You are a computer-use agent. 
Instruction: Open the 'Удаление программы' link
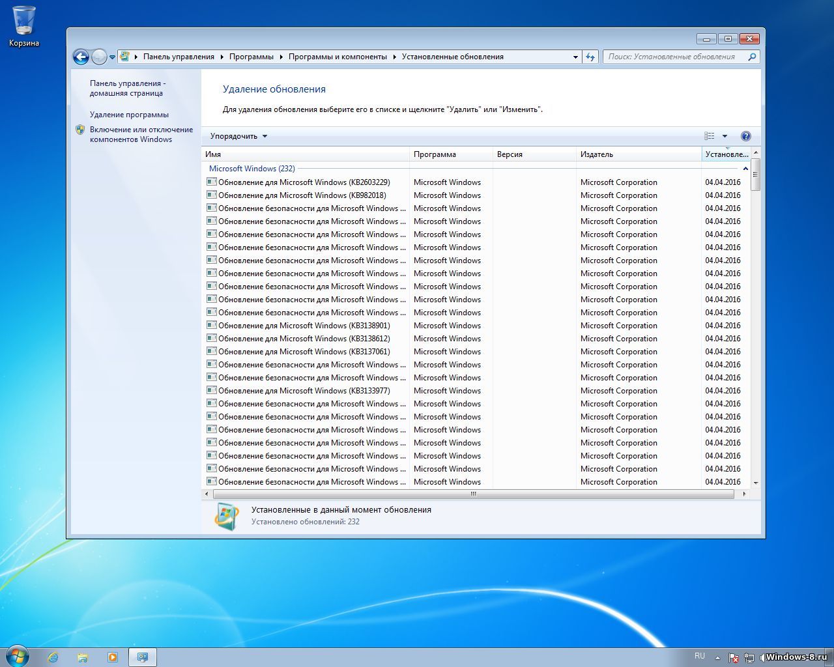pyautogui.click(x=129, y=115)
